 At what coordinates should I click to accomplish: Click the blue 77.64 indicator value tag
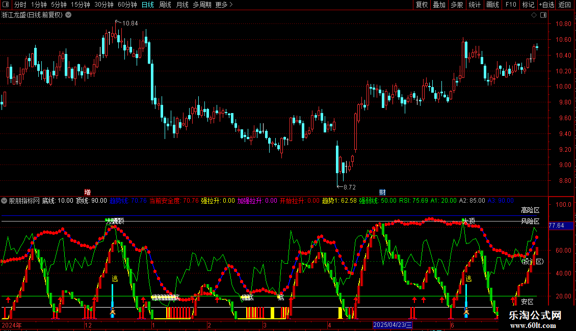click(561, 226)
